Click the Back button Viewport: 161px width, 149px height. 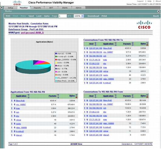tap(156, 16)
